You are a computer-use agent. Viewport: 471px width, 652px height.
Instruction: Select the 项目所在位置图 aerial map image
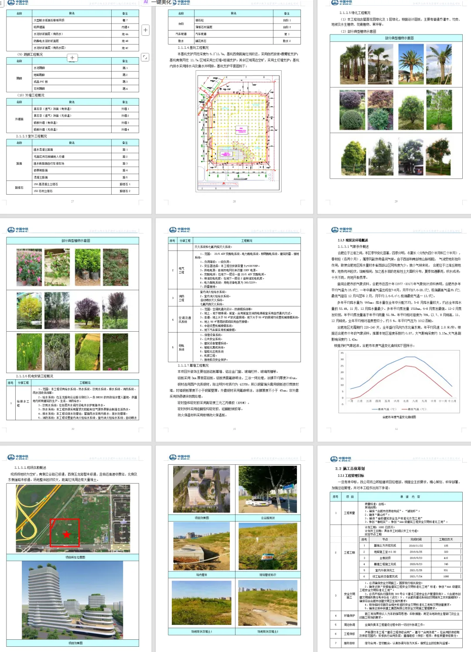[73, 518]
